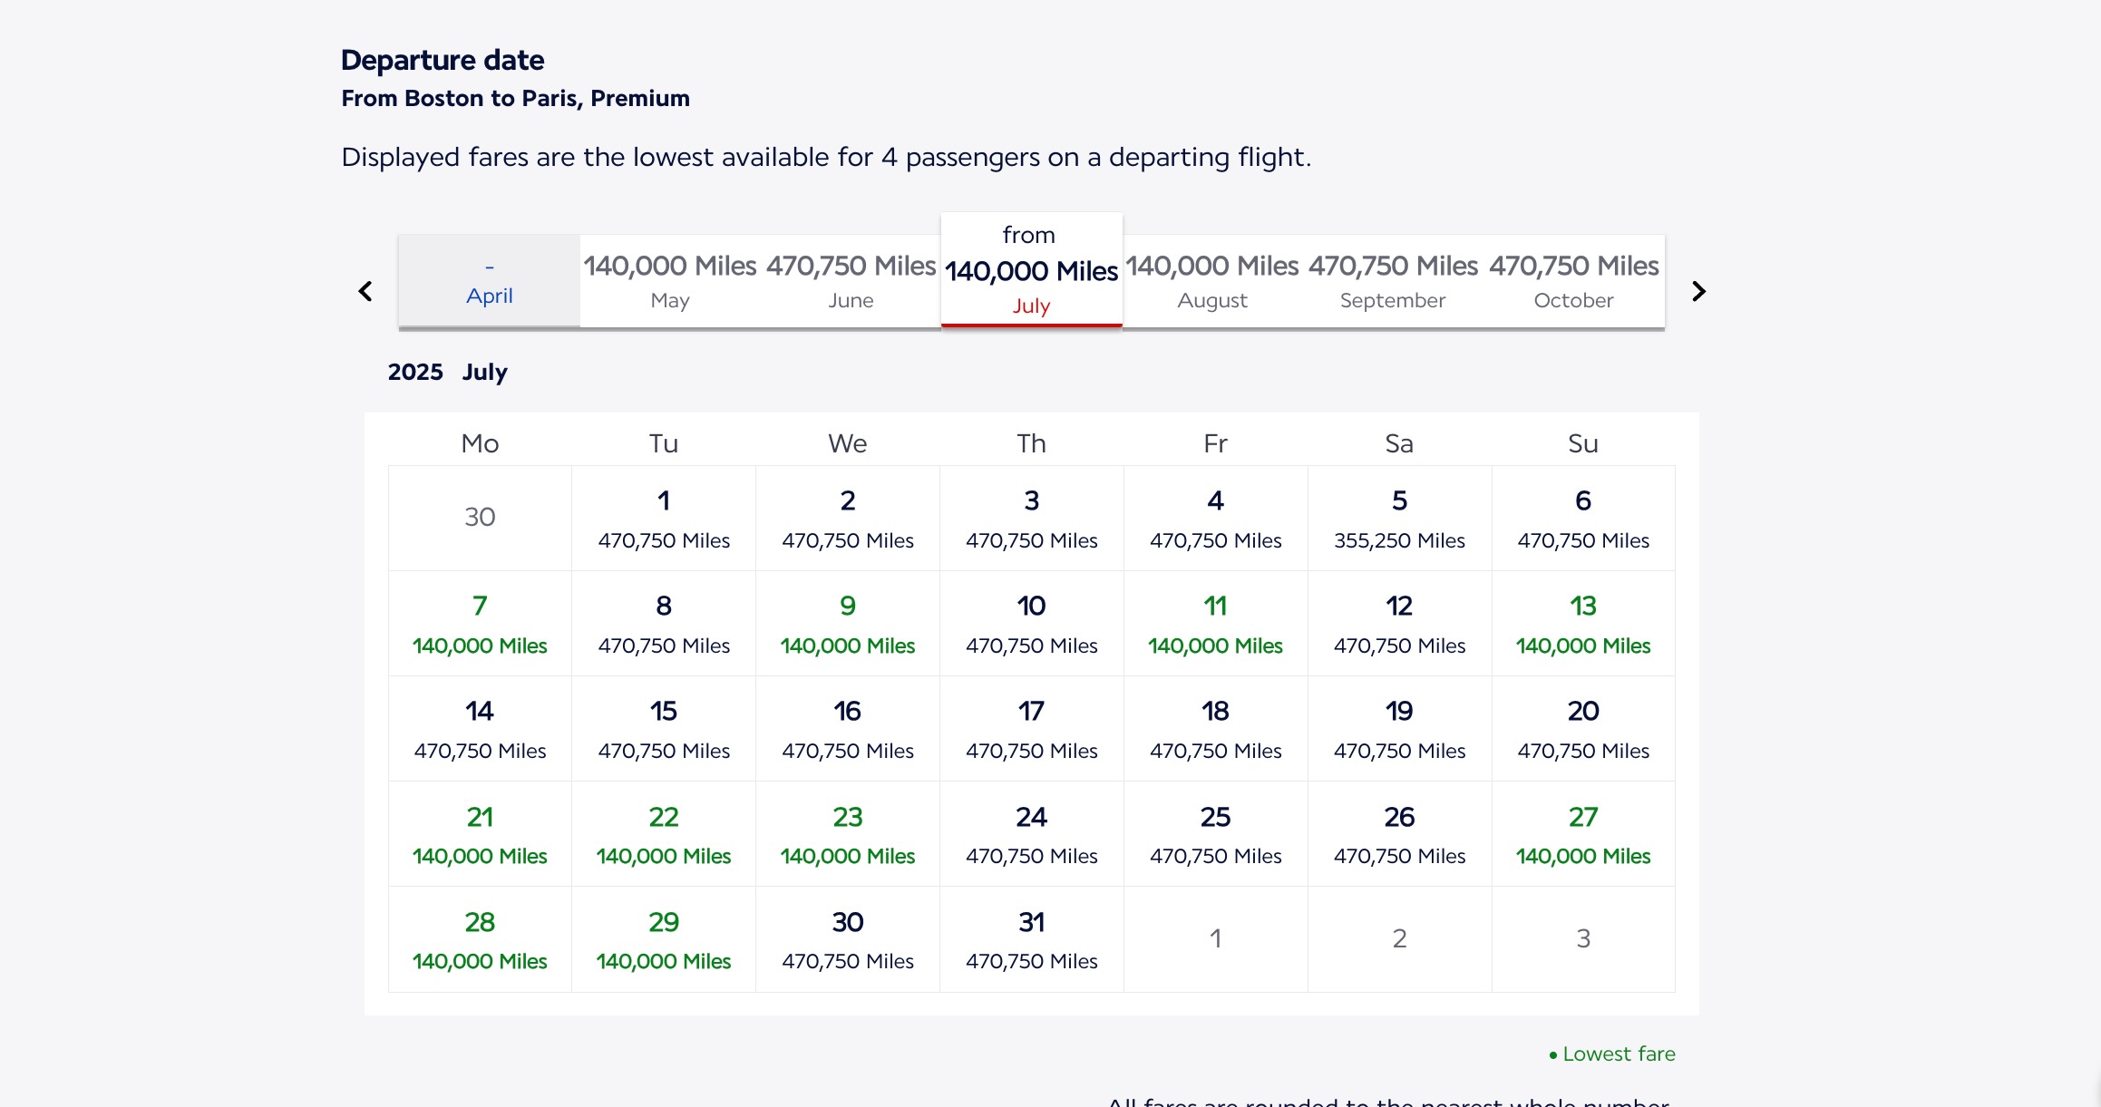This screenshot has height=1107, width=2101.
Task: Click the previous months left arrow
Action: pyautogui.click(x=365, y=291)
